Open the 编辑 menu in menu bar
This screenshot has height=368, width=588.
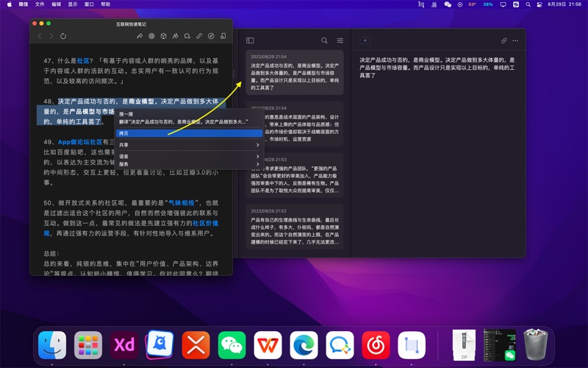pyautogui.click(x=57, y=4)
